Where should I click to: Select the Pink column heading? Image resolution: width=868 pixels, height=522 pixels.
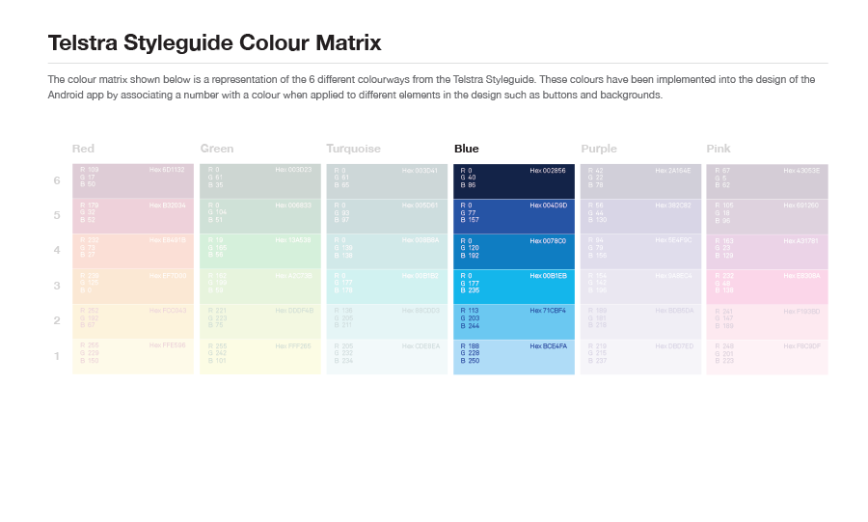(x=718, y=149)
